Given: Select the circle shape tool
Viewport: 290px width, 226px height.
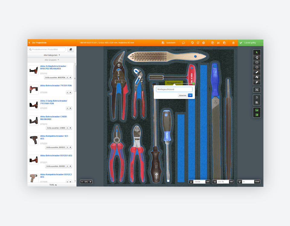Looking at the screenshot, I should pyautogui.click(x=257, y=67).
